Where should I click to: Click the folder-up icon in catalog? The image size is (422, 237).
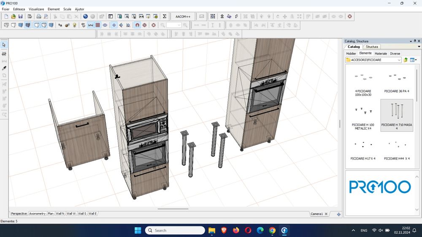tap(406, 60)
